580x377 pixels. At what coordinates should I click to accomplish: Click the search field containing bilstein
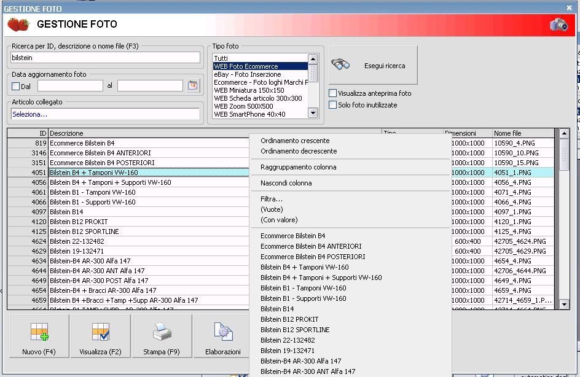tap(106, 57)
